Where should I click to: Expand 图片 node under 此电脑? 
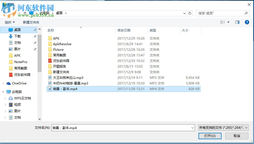5,111
